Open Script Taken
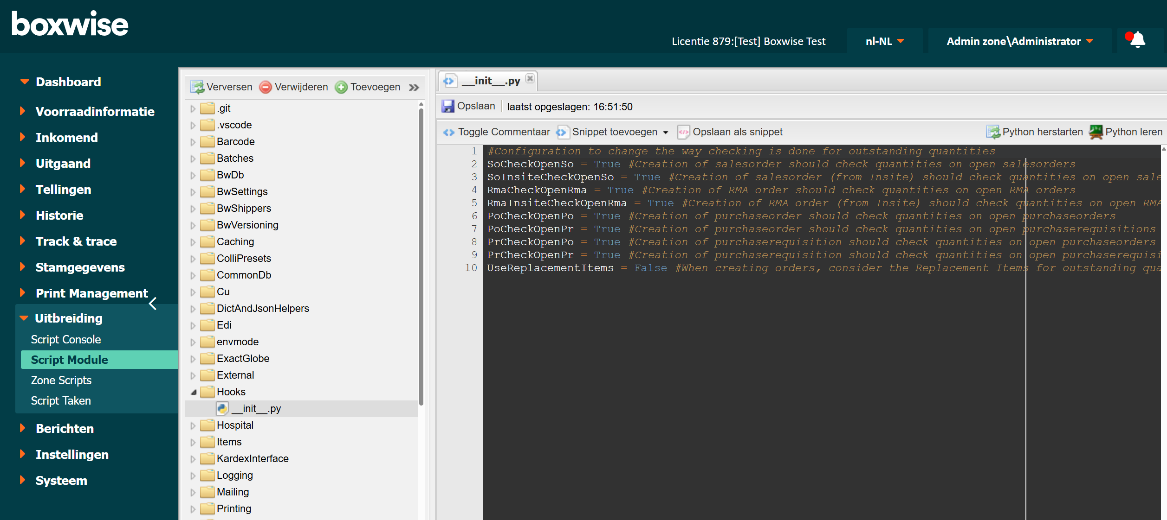Image resolution: width=1167 pixels, height=520 pixels. pyautogui.click(x=61, y=401)
